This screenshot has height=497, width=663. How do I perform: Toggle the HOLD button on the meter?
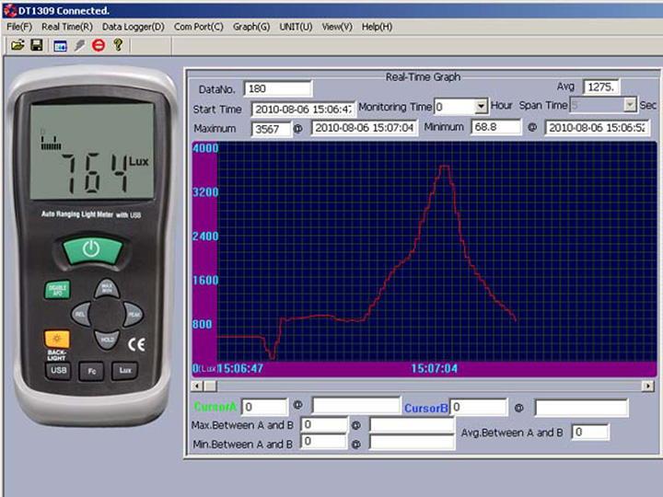pos(107,341)
